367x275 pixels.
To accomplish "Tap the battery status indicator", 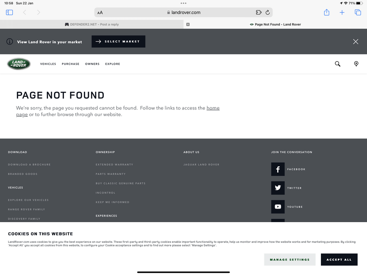I will pos(359,3).
